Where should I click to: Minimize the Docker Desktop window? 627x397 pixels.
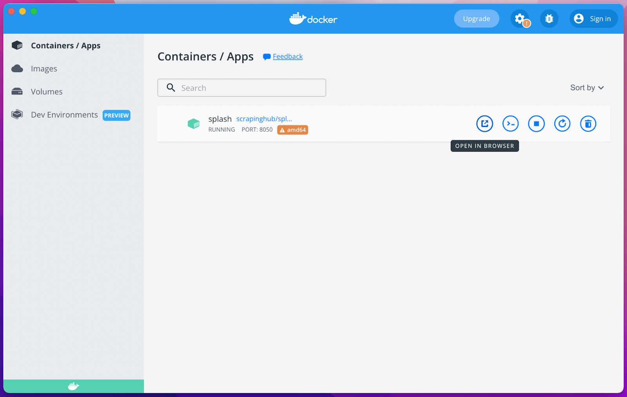point(22,11)
